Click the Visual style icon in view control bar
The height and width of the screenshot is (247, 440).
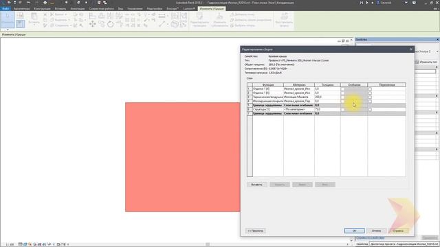point(25,244)
